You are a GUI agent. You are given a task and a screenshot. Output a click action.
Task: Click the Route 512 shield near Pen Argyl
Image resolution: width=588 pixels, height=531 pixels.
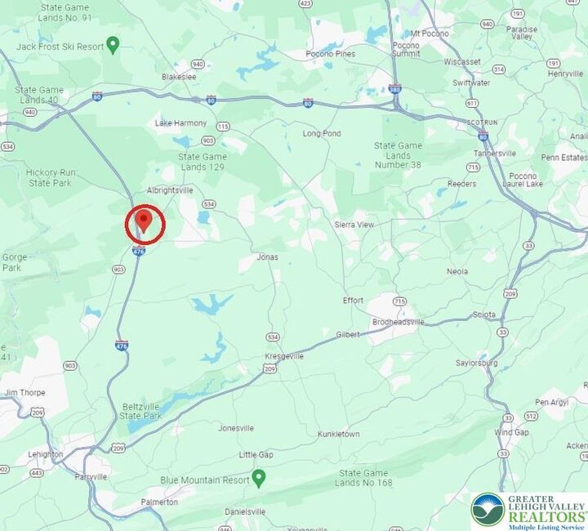531,416
